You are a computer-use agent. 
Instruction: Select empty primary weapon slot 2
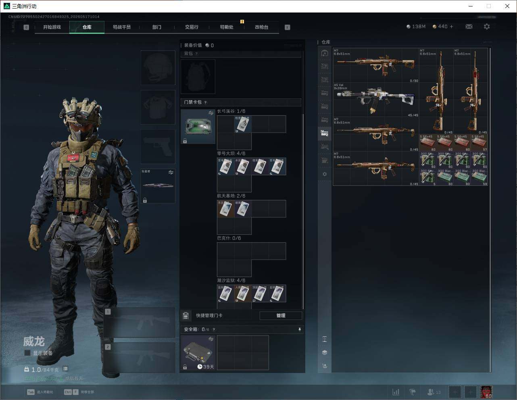[x=139, y=358]
